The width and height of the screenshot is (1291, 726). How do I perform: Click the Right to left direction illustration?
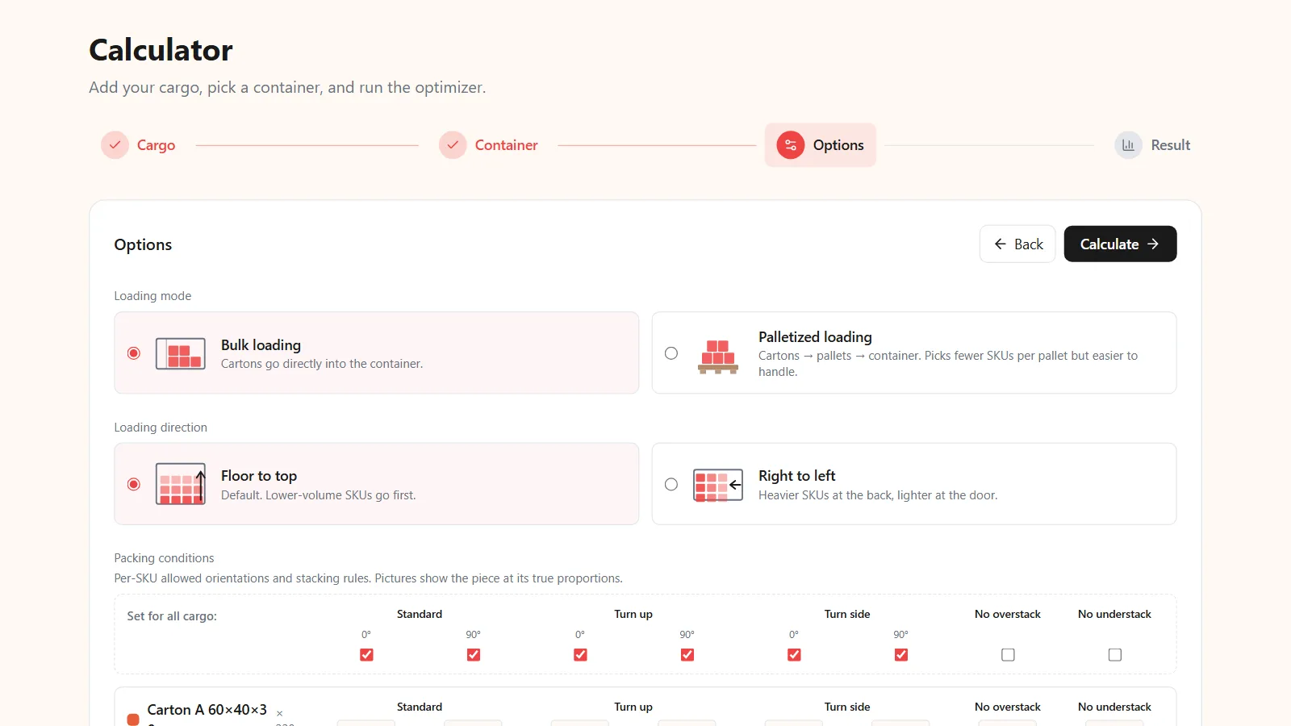[718, 485]
